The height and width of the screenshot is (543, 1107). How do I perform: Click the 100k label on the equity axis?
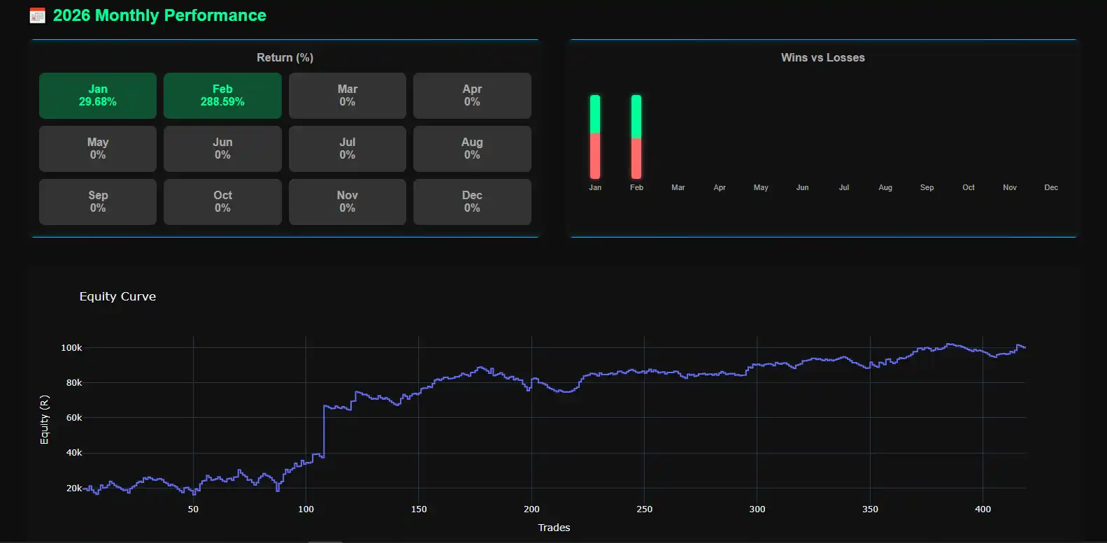[x=71, y=347]
